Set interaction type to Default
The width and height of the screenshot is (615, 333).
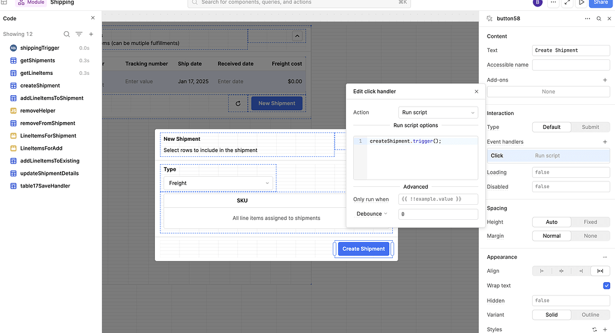coord(551,127)
